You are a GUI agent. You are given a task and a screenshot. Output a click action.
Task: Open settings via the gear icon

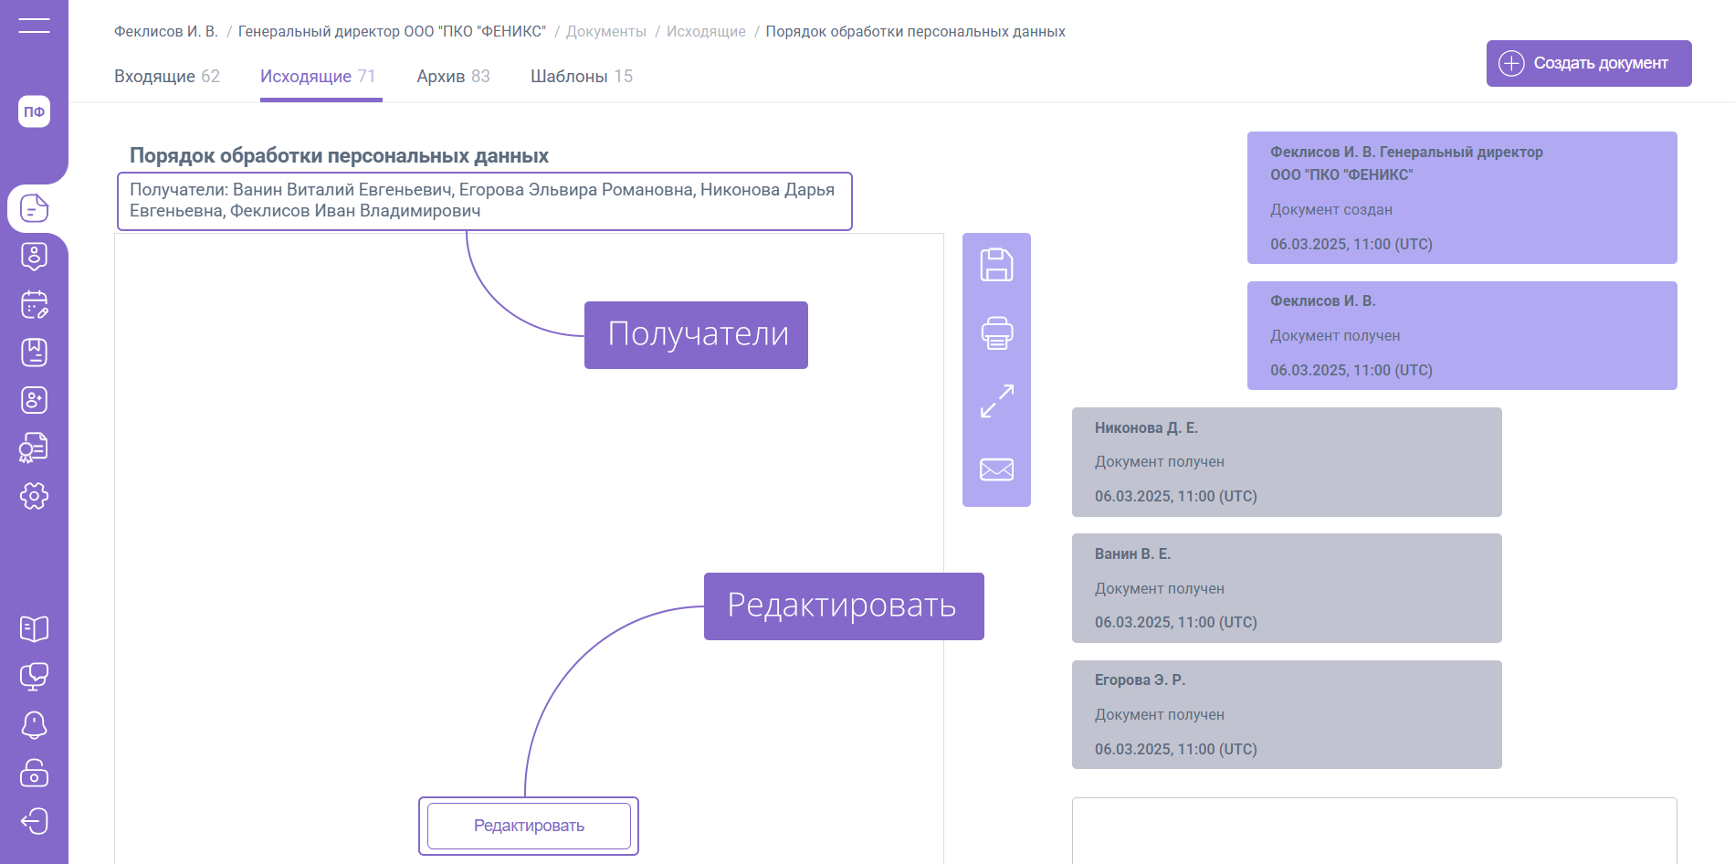click(x=34, y=496)
